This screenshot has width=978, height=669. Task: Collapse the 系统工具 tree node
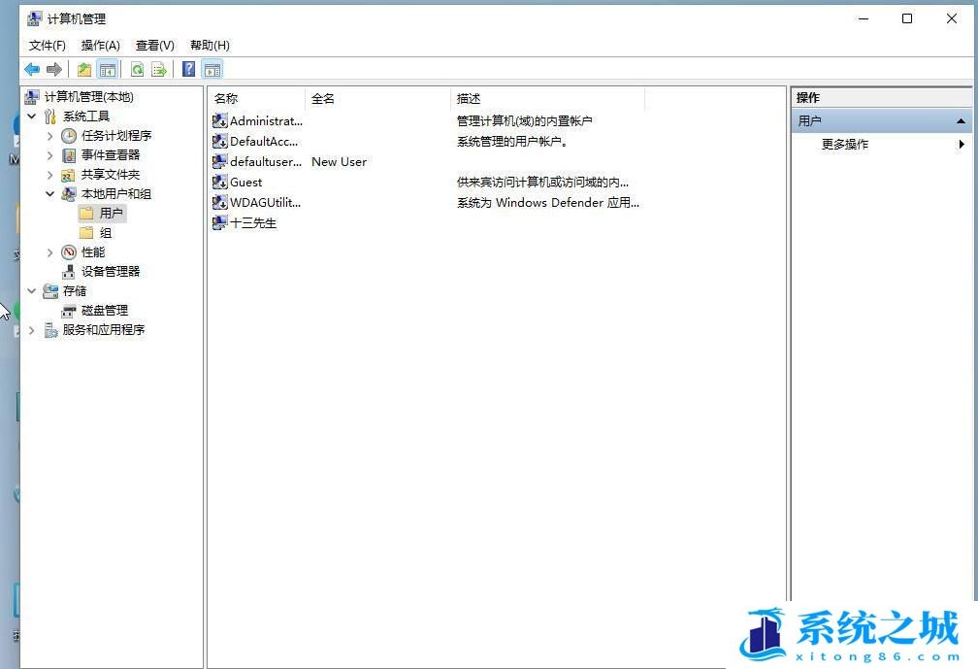coord(32,117)
